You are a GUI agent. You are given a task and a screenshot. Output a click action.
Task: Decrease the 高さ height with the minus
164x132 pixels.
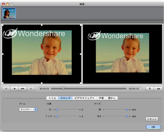[x=104, y=116]
